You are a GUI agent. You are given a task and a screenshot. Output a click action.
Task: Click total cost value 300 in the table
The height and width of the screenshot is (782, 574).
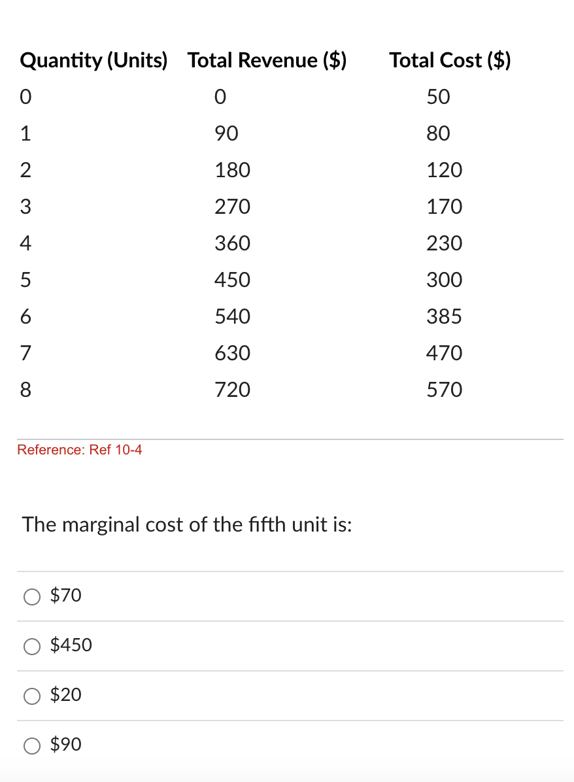(x=444, y=280)
